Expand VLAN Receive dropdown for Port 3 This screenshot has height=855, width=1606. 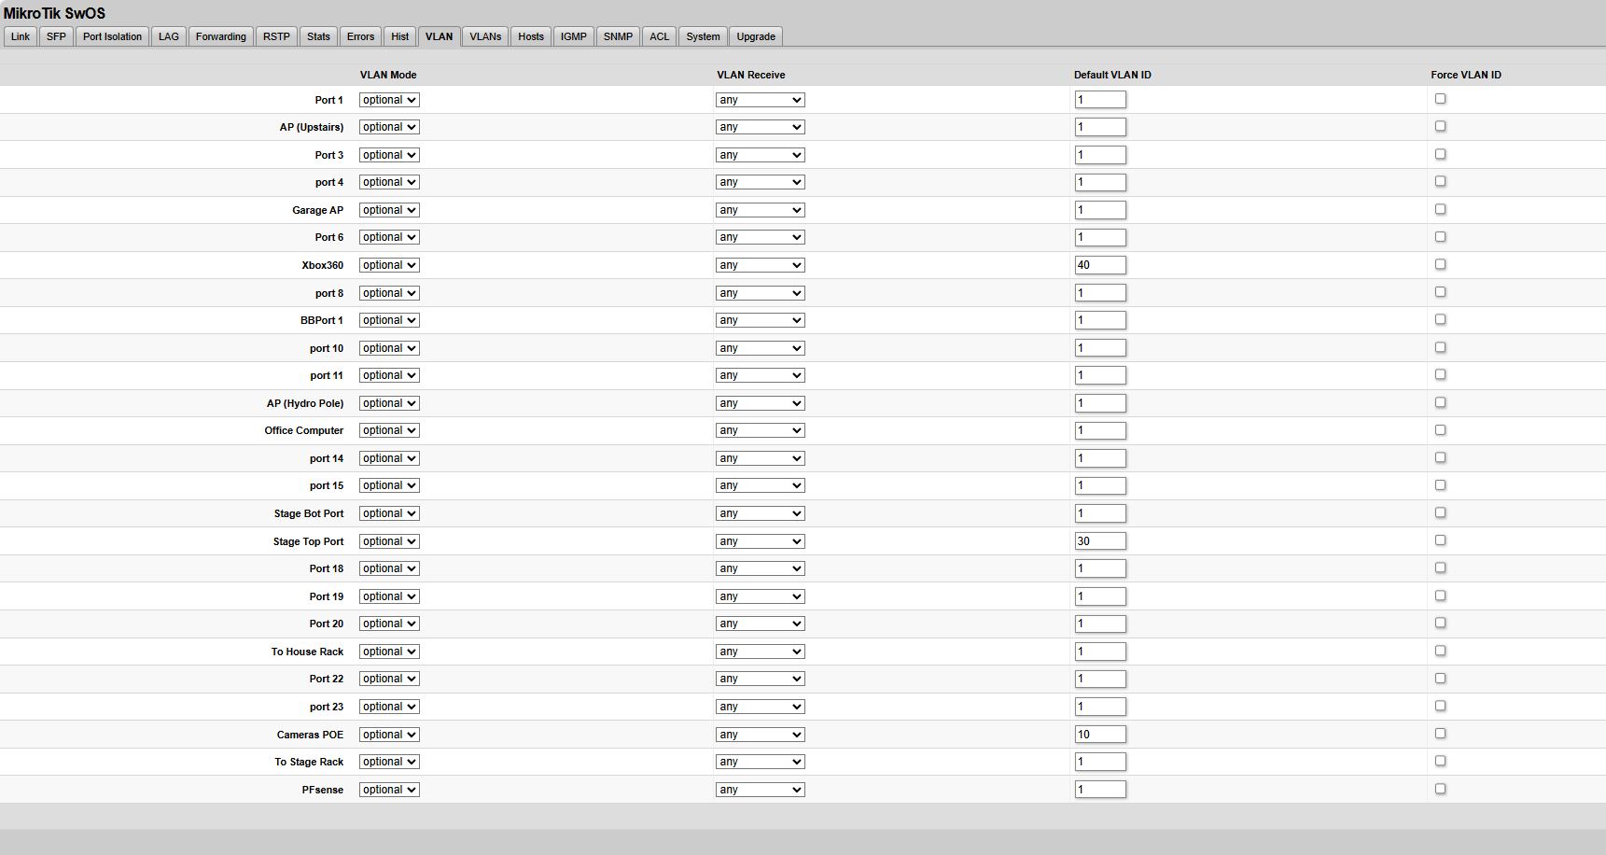761,155
